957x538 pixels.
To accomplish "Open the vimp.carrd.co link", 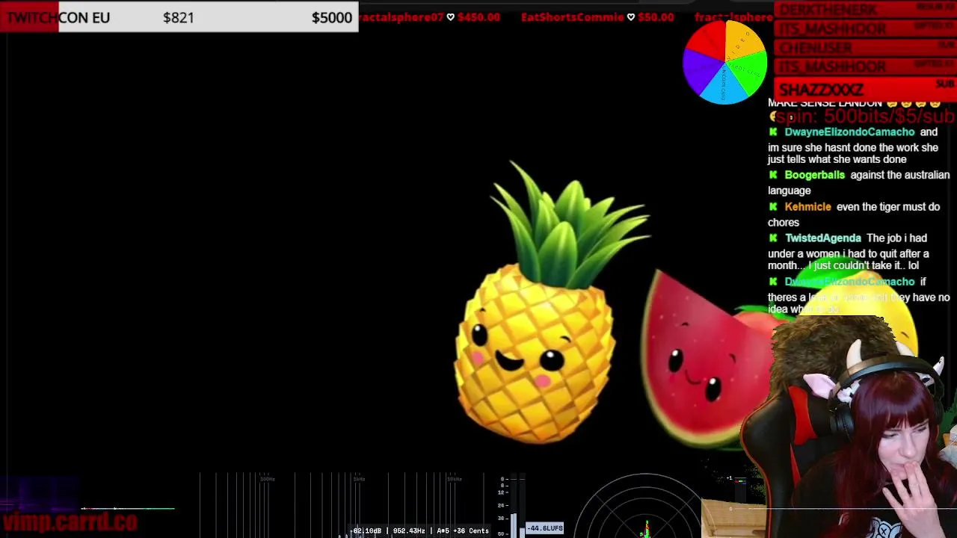I will [x=70, y=522].
